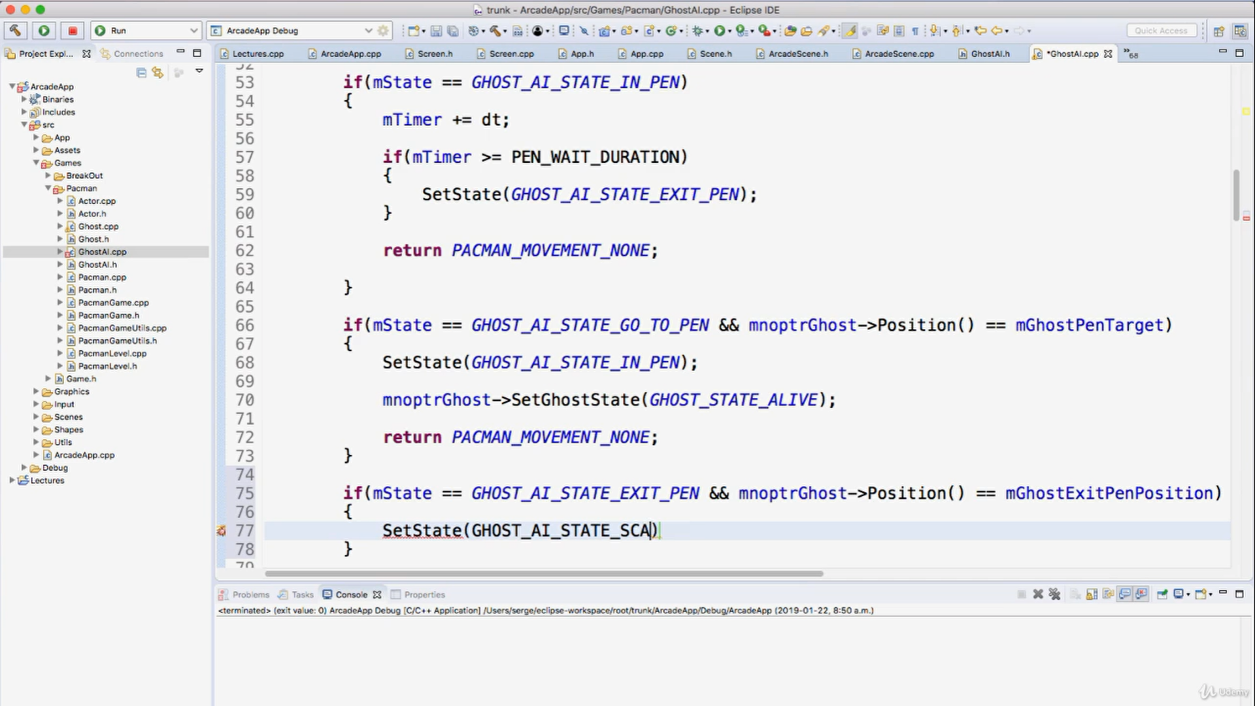The width and height of the screenshot is (1255, 706).
Task: Click the error marker on line 77
Action: [222, 531]
